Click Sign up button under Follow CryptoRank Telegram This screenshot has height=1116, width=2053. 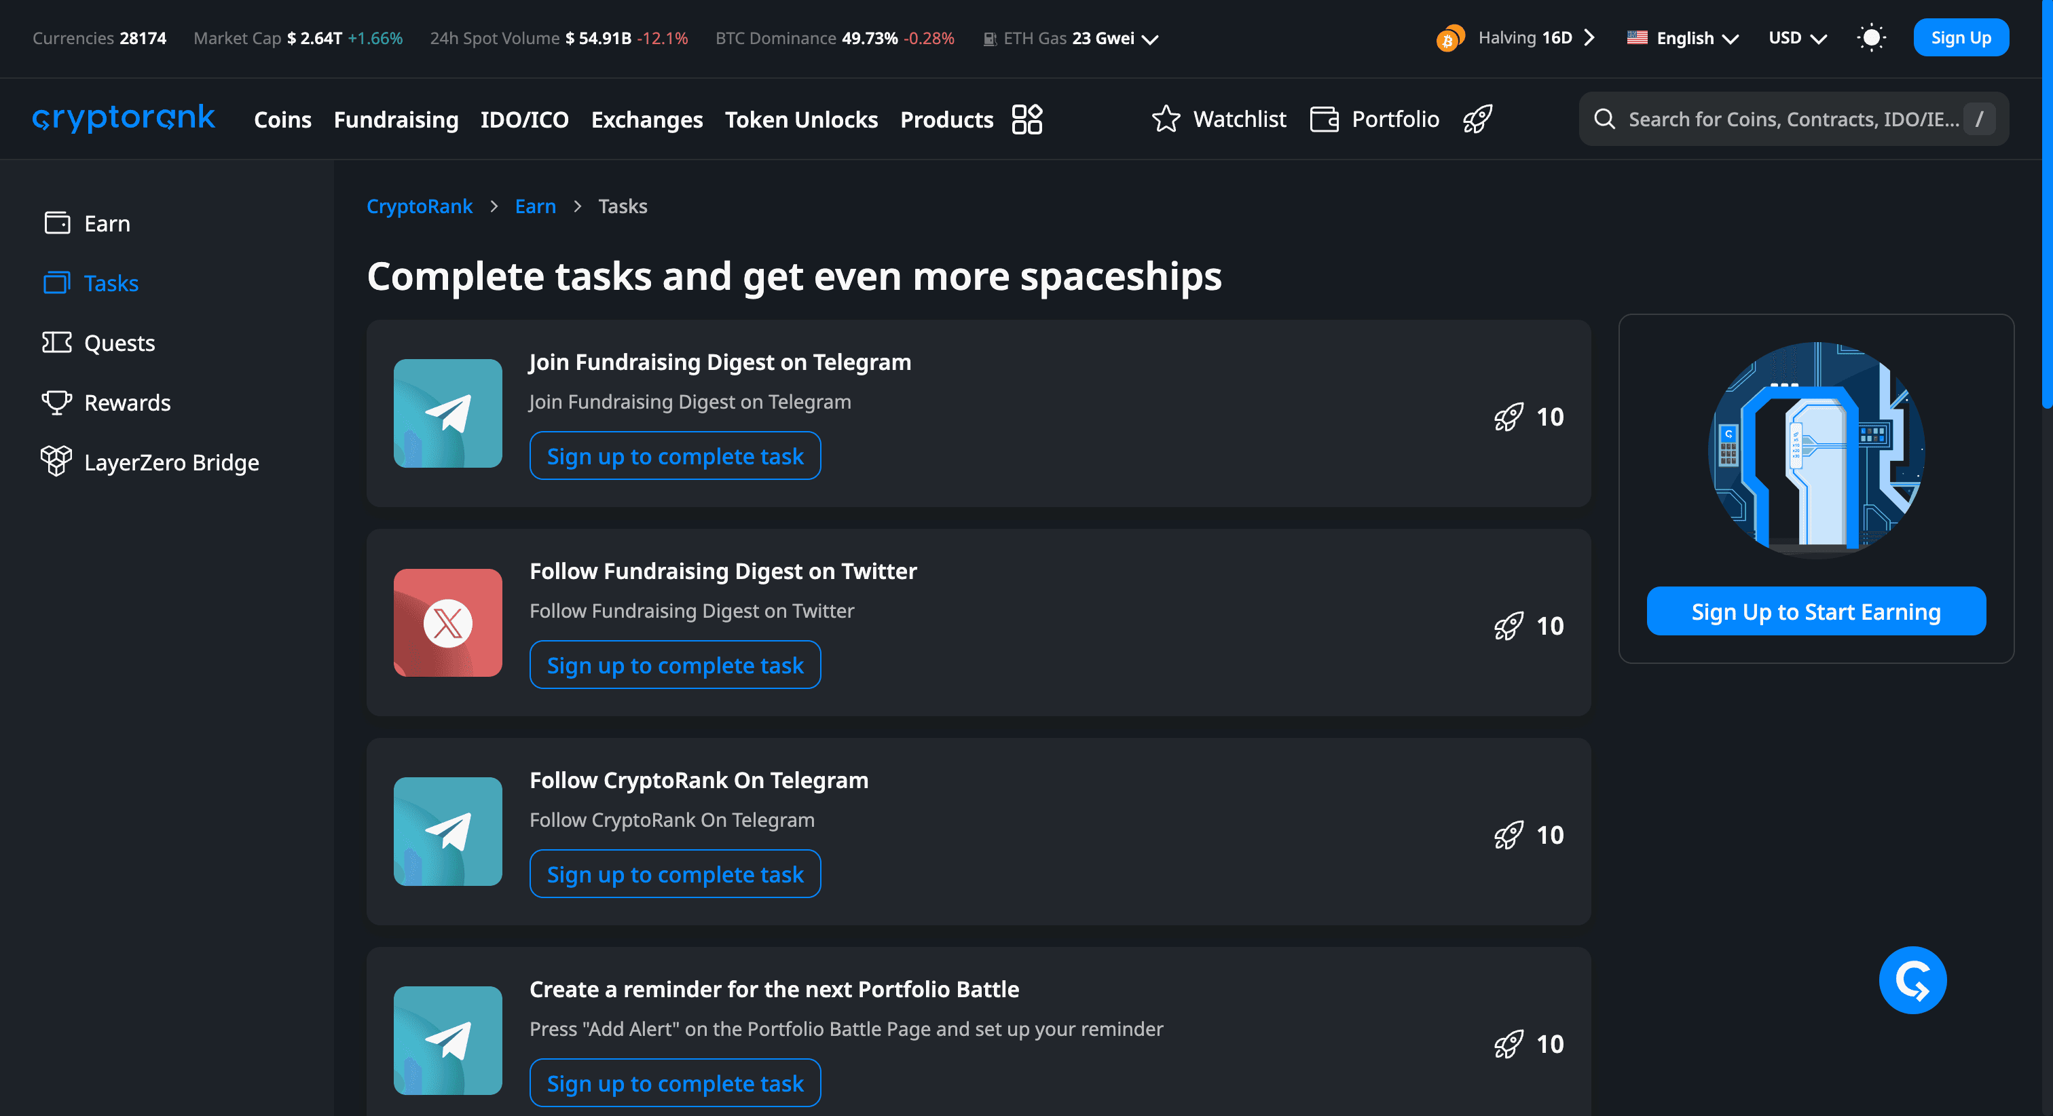tap(675, 874)
